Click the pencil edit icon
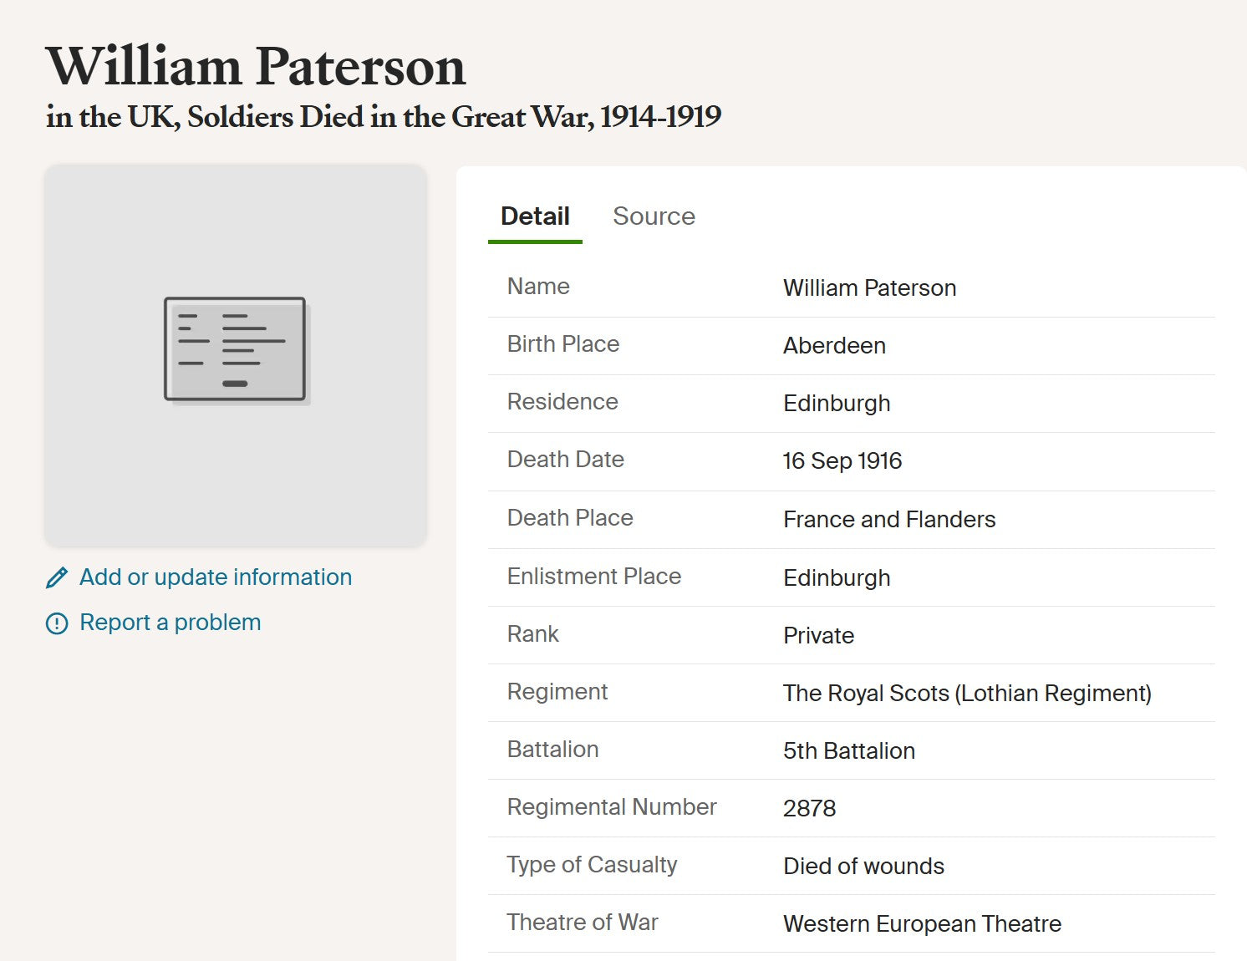This screenshot has height=961, width=1247. tap(57, 577)
